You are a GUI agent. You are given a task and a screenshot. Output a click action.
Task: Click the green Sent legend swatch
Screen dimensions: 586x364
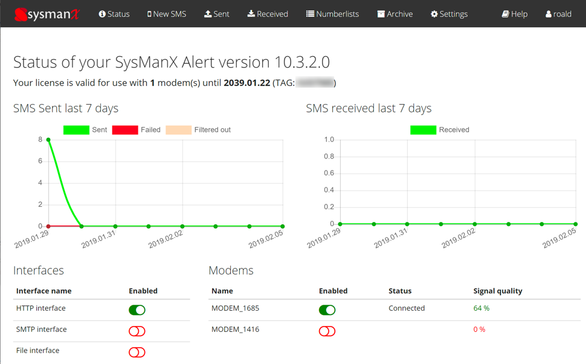[x=76, y=129]
